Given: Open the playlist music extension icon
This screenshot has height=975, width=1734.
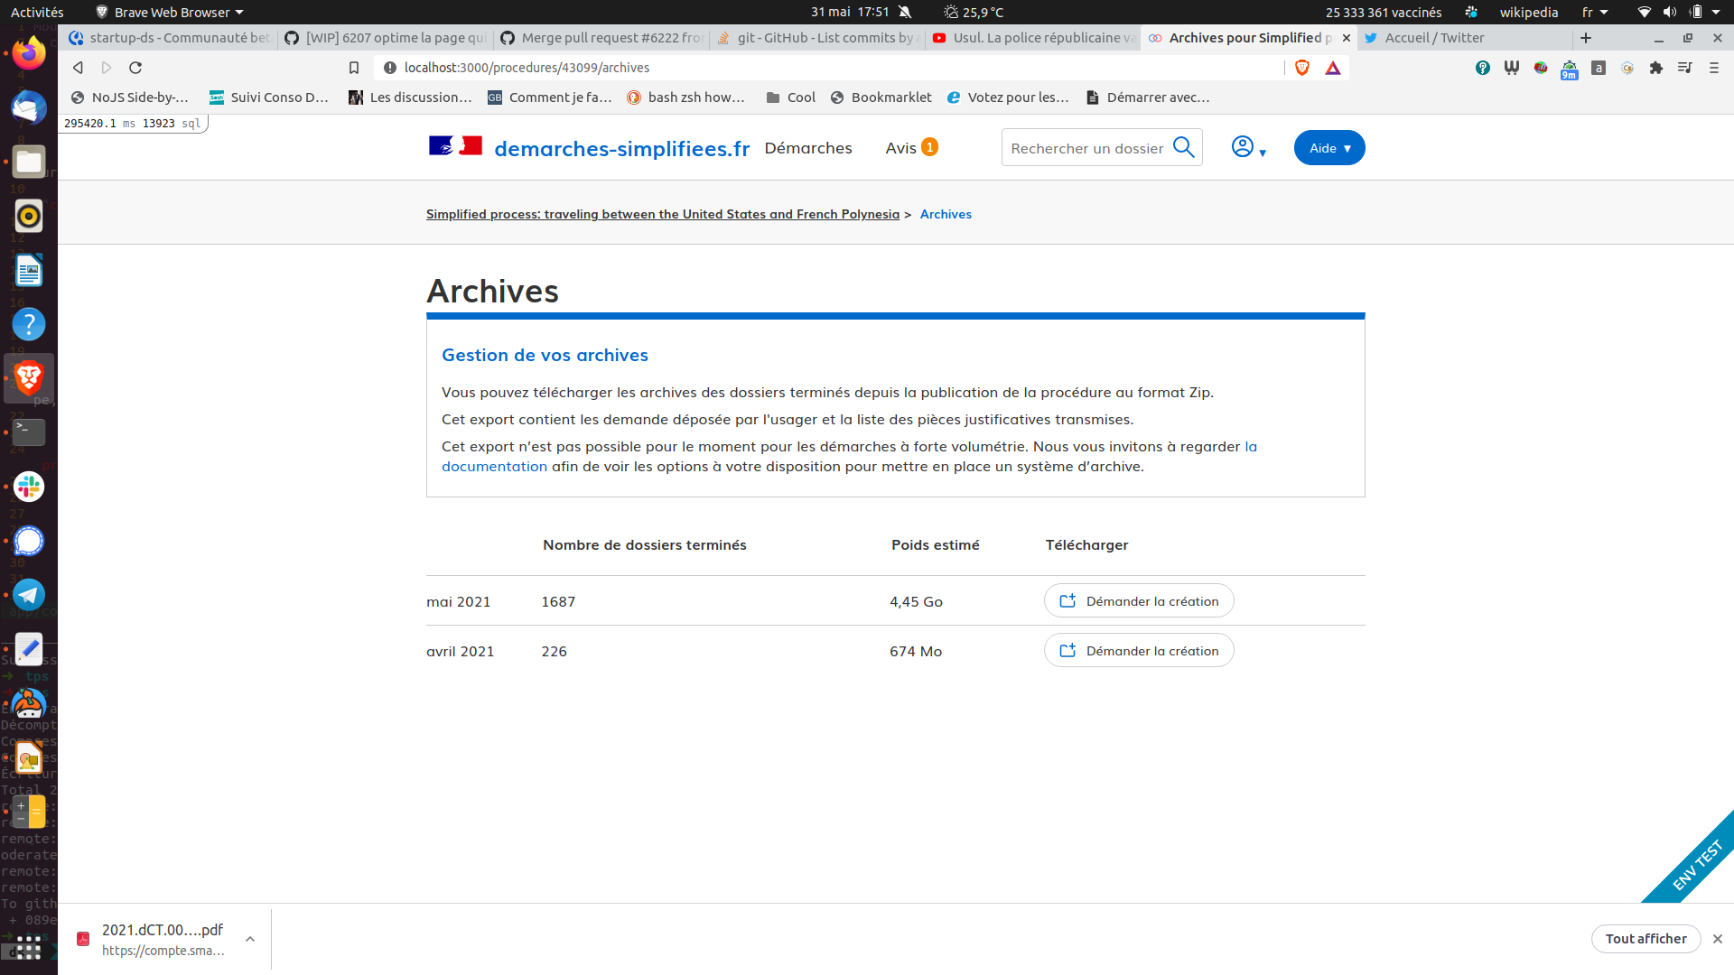Looking at the screenshot, I should [x=1686, y=68].
